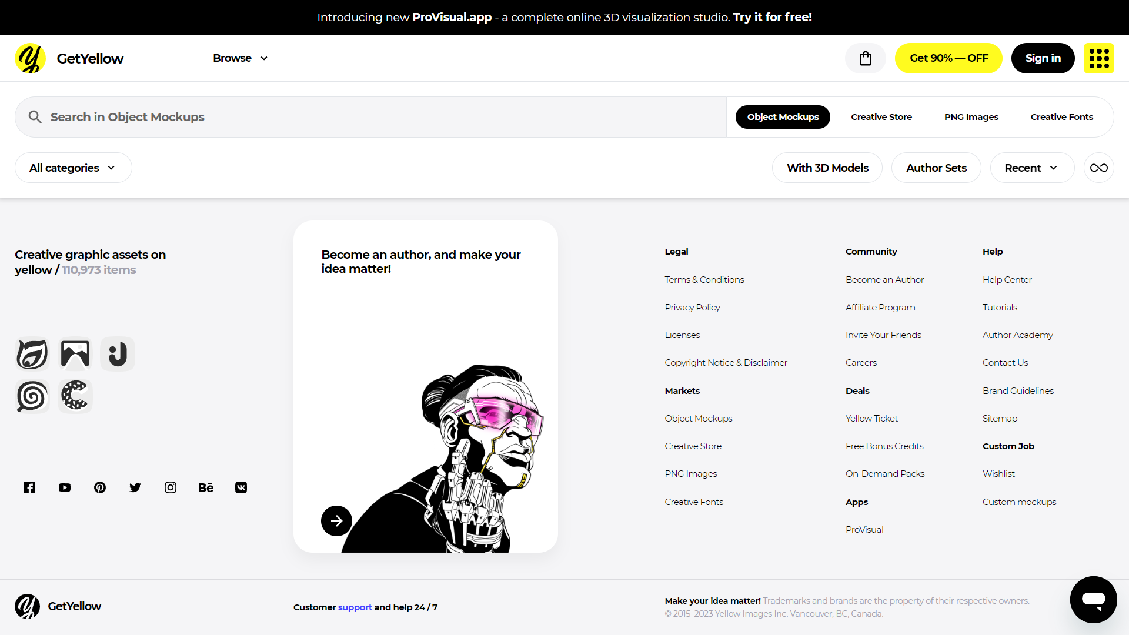Open the Try it for free link
This screenshot has height=635, width=1129.
coord(772,17)
